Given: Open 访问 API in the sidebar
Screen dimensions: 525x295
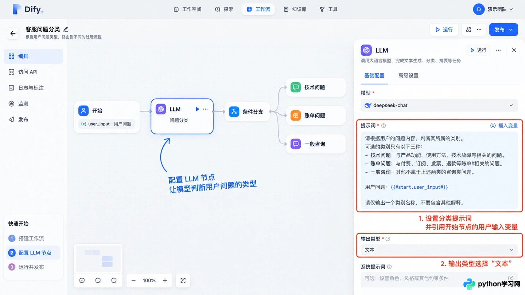Looking at the screenshot, I should pyautogui.click(x=34, y=72).
